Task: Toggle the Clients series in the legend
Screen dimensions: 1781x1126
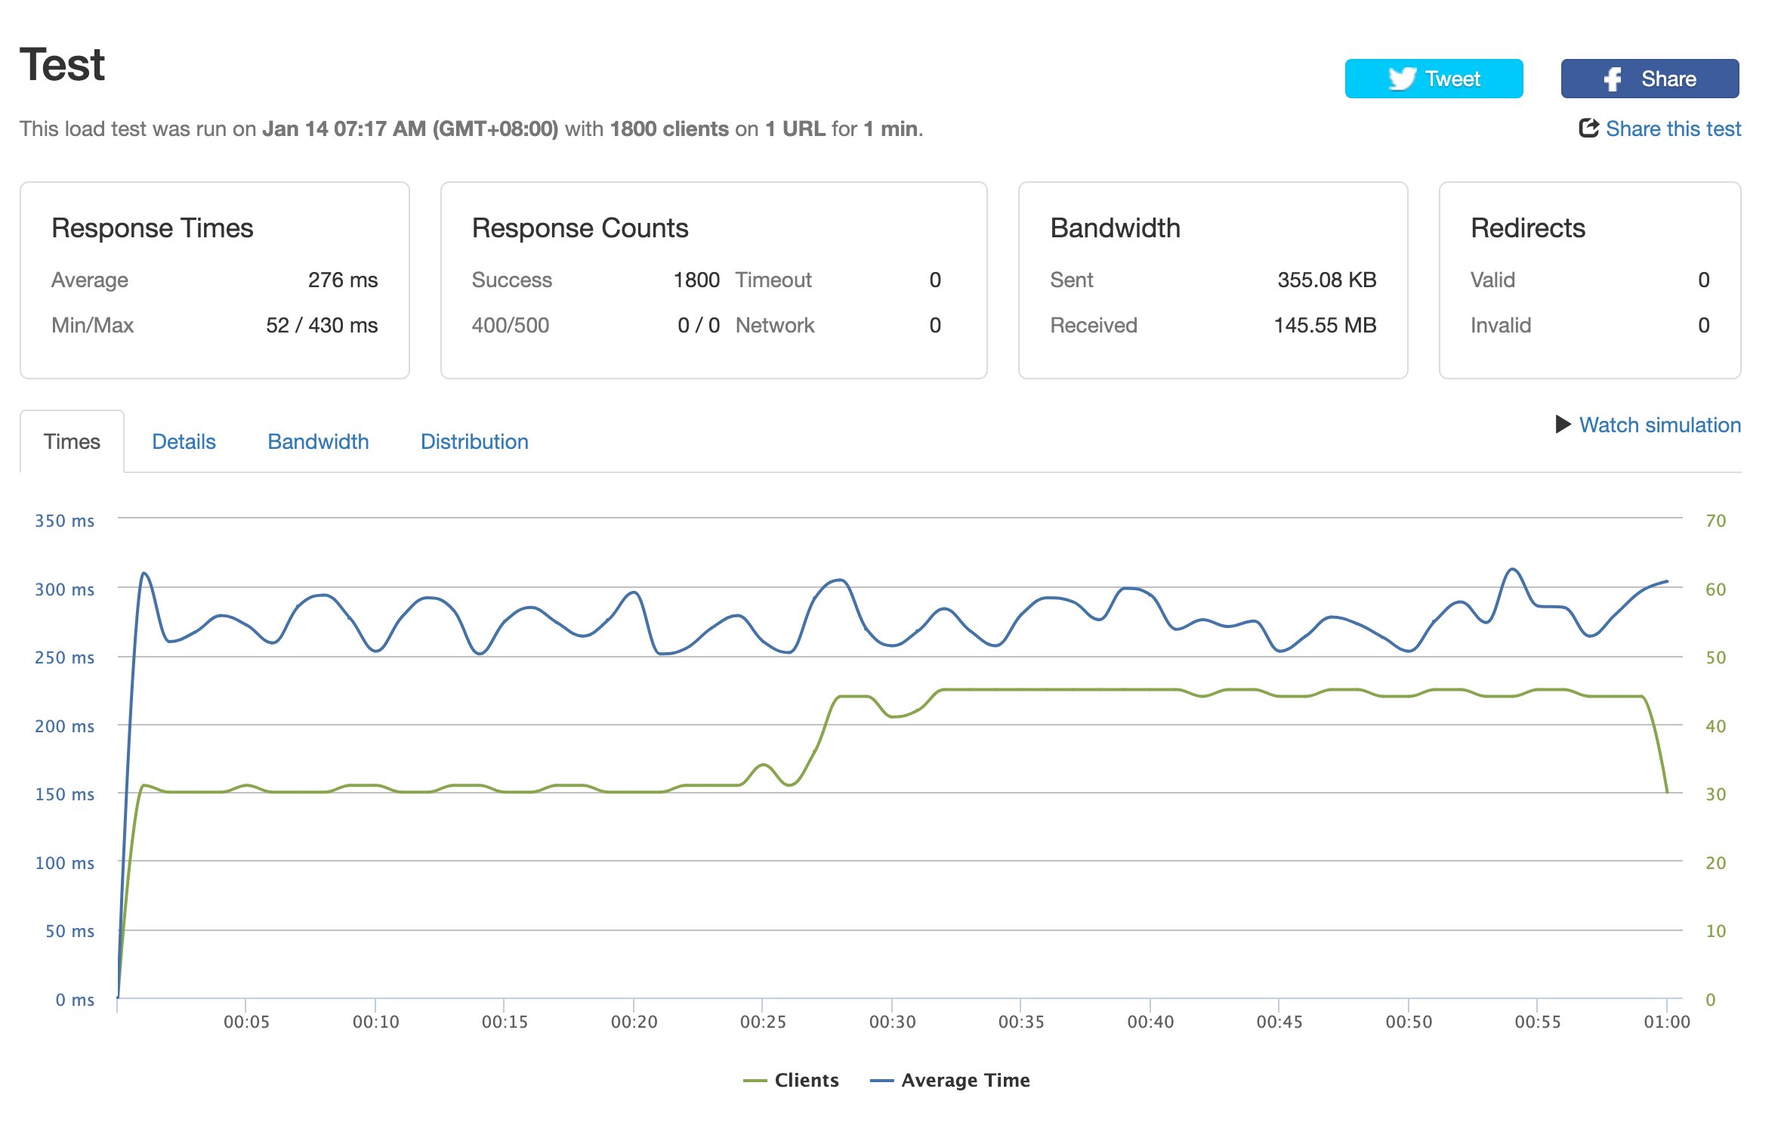Action: [806, 1080]
